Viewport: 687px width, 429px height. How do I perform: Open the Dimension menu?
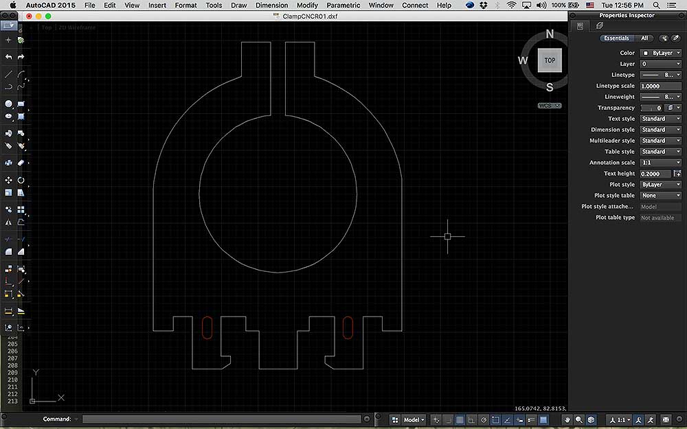(x=271, y=5)
